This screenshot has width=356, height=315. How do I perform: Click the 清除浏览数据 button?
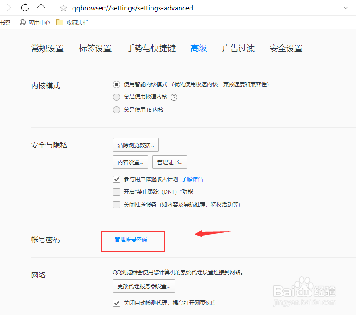136,145
